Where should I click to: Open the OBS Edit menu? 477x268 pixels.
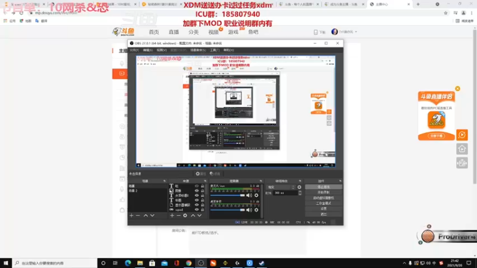tap(147, 50)
